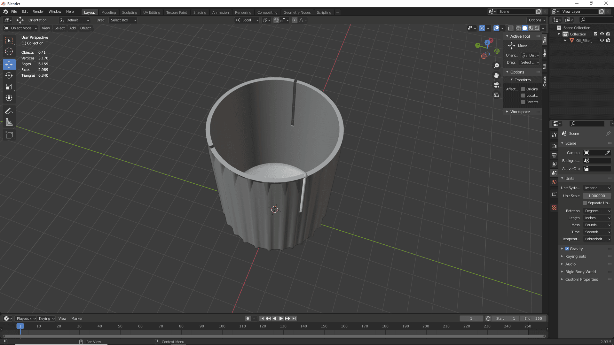Click Add menu in header bar
Screen dimensions: 614x345
coord(72,28)
